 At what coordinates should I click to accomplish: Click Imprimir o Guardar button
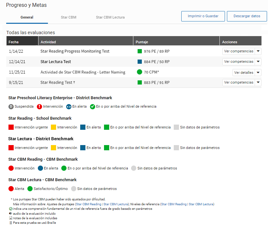[x=203, y=16]
